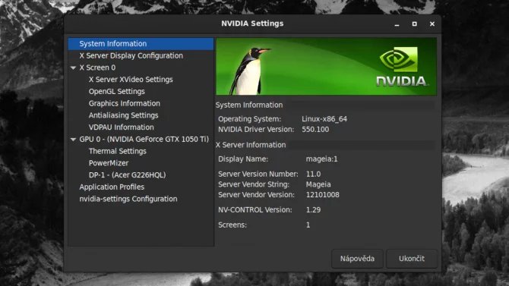Collapse the X Screen 0 tree arrow

[73, 68]
